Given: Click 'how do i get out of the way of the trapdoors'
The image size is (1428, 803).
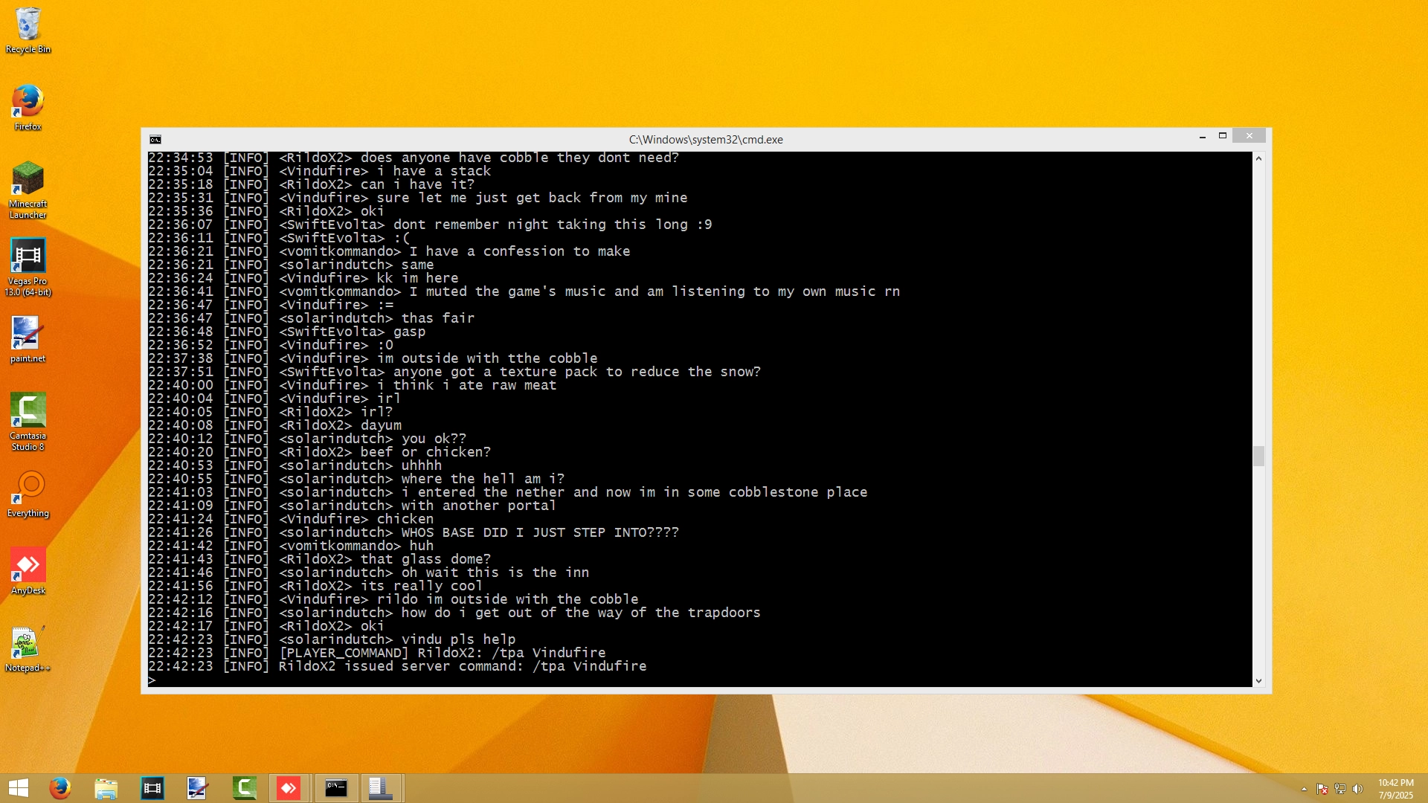Looking at the screenshot, I should [x=581, y=613].
